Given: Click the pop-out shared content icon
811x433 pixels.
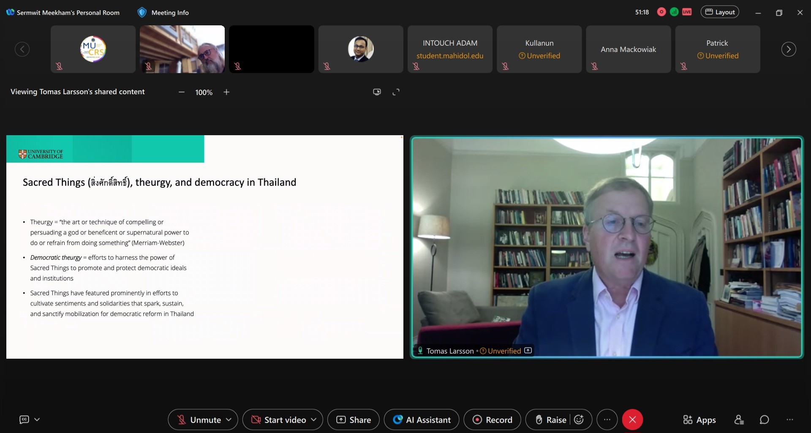Looking at the screenshot, I should point(377,92).
